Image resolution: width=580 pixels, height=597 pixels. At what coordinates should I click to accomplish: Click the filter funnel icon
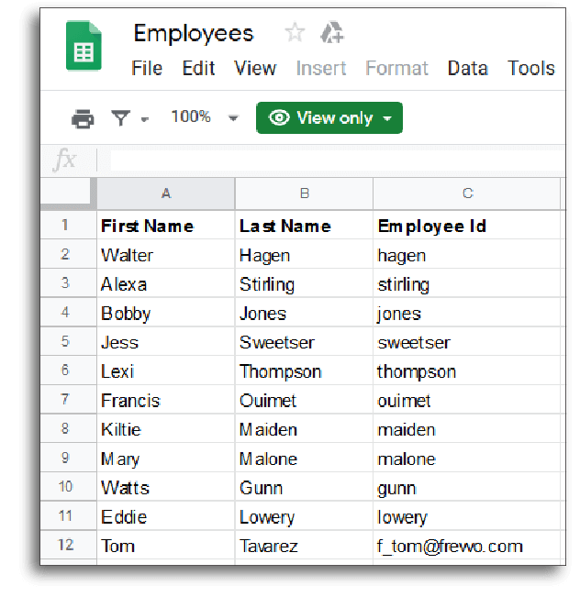[121, 118]
